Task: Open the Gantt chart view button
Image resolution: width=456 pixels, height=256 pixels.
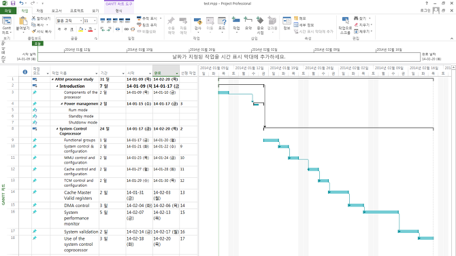Action: (x=6, y=26)
